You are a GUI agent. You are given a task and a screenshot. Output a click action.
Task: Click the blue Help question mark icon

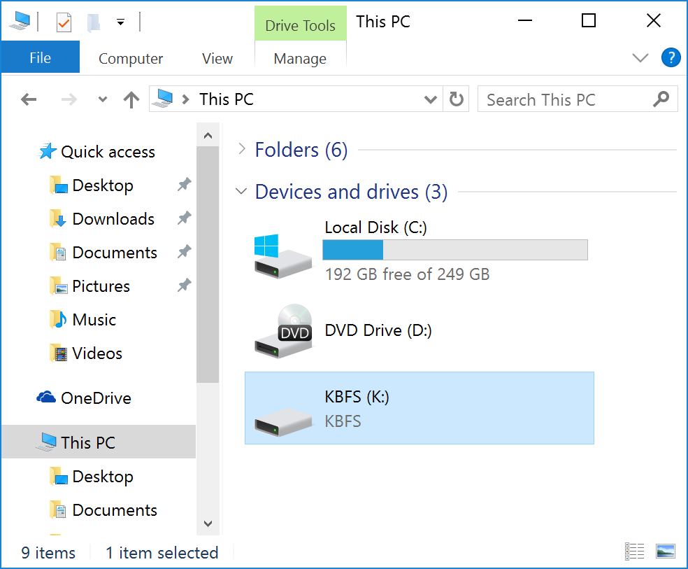pos(671,58)
